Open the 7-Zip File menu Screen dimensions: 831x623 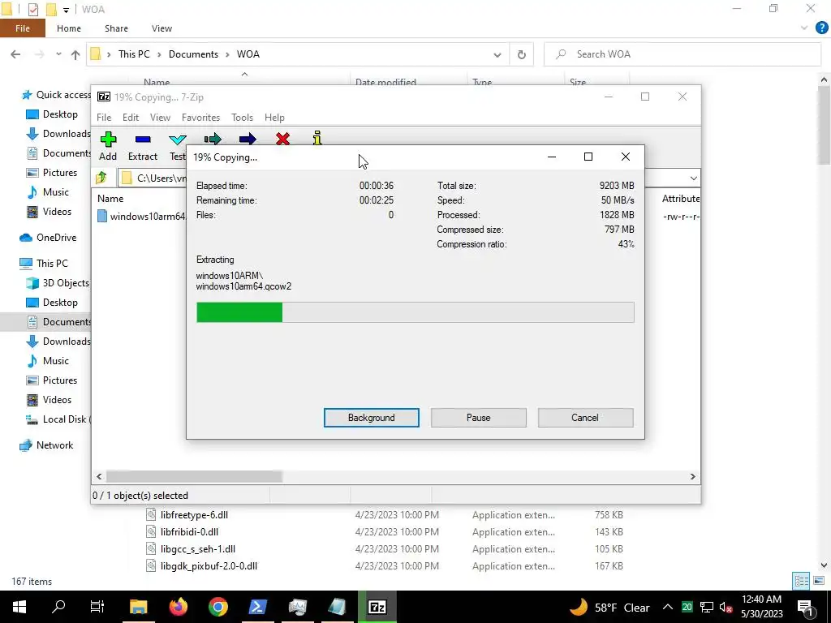click(x=104, y=117)
